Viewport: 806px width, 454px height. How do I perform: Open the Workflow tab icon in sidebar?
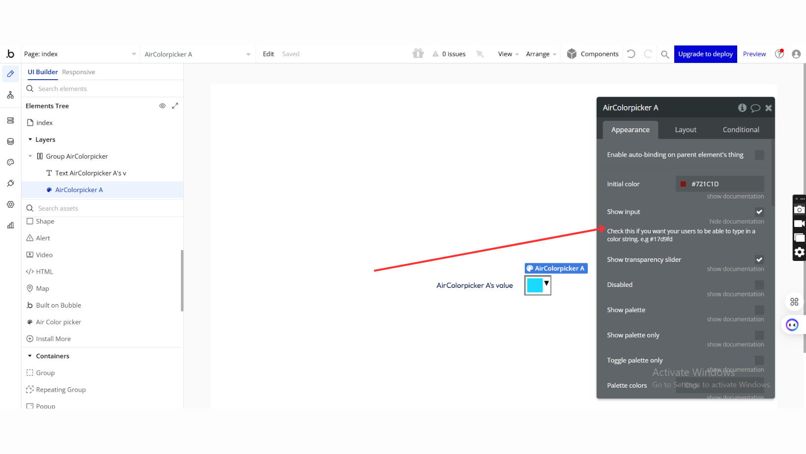point(10,95)
